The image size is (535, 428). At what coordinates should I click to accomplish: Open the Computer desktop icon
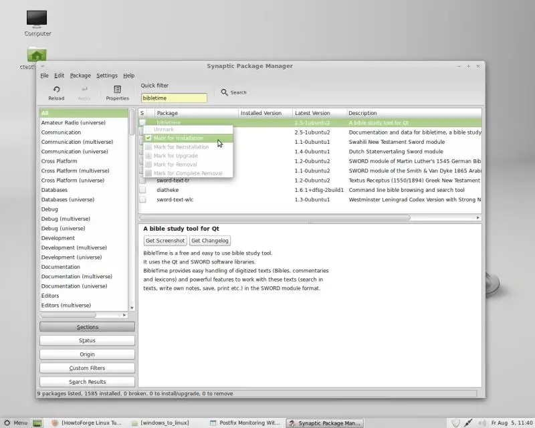click(37, 19)
